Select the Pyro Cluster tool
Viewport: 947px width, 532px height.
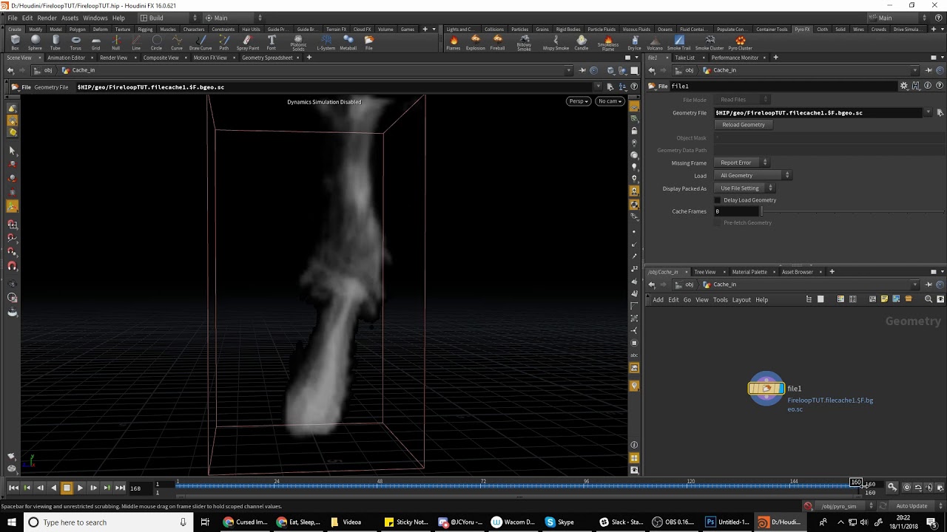741,43
